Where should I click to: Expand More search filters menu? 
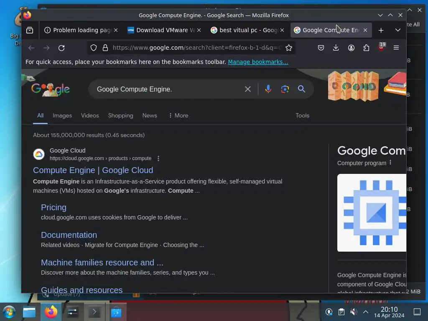[x=178, y=115]
